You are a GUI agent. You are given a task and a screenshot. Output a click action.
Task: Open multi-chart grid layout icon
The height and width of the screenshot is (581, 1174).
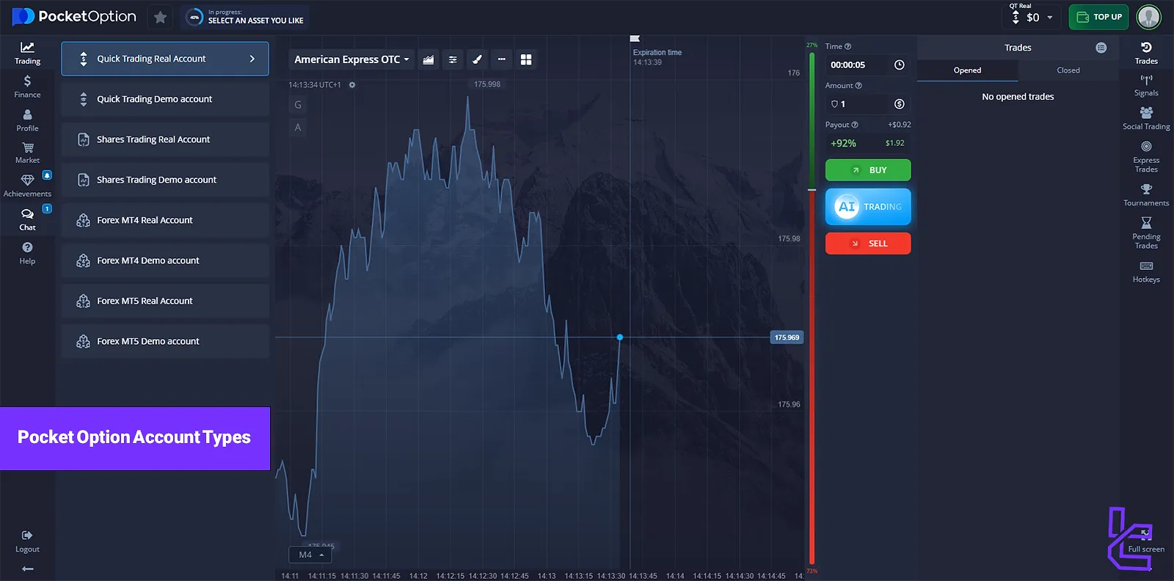(526, 59)
